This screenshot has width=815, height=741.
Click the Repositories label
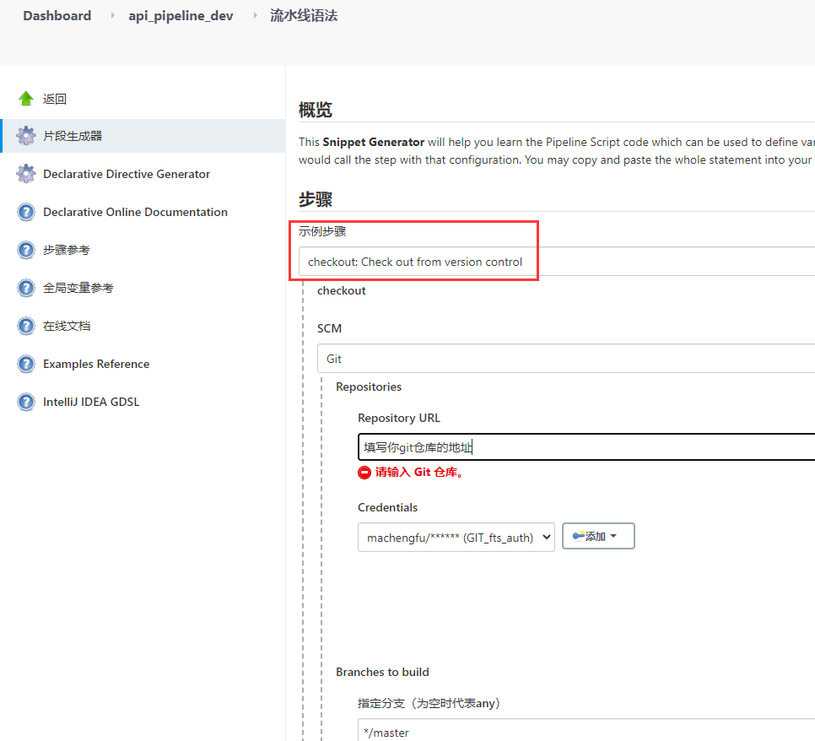tap(369, 387)
